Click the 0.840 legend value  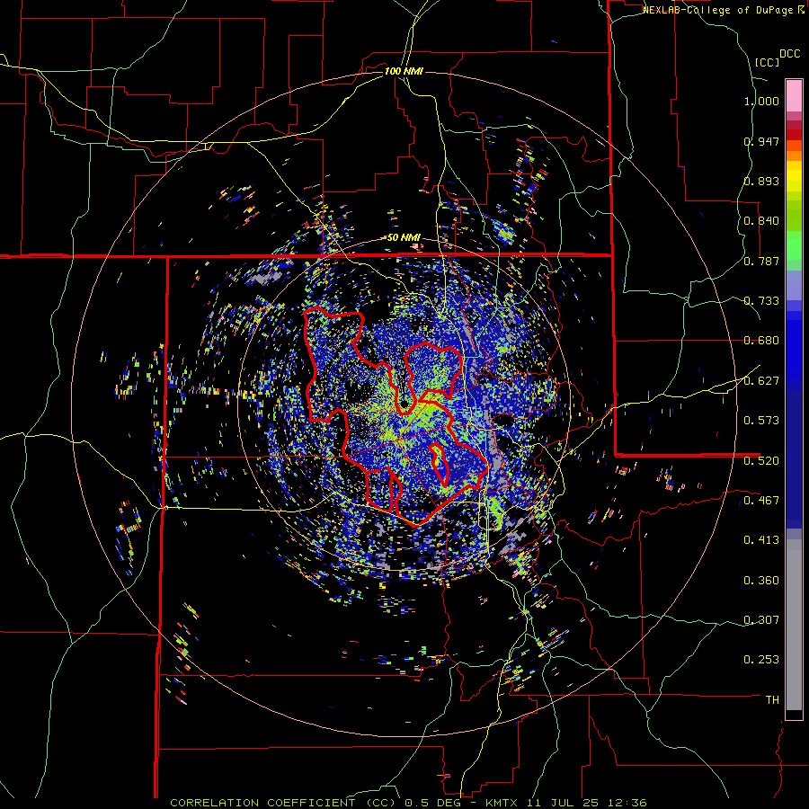pos(761,221)
